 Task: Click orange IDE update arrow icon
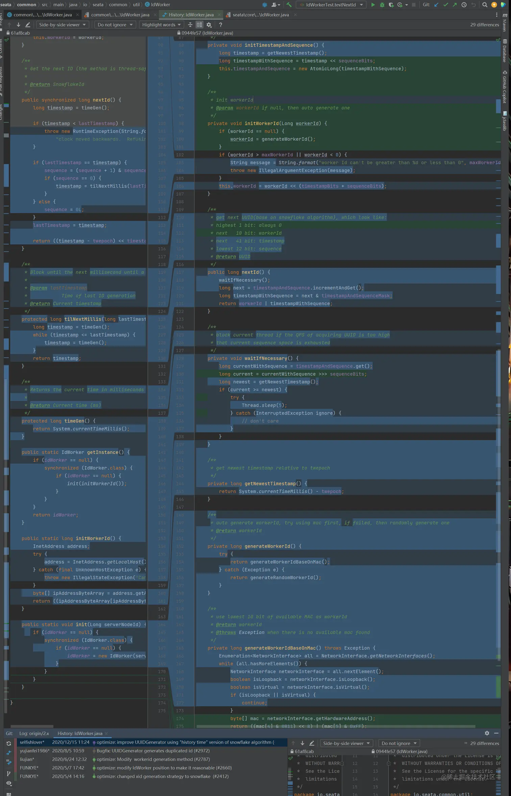point(494,5)
